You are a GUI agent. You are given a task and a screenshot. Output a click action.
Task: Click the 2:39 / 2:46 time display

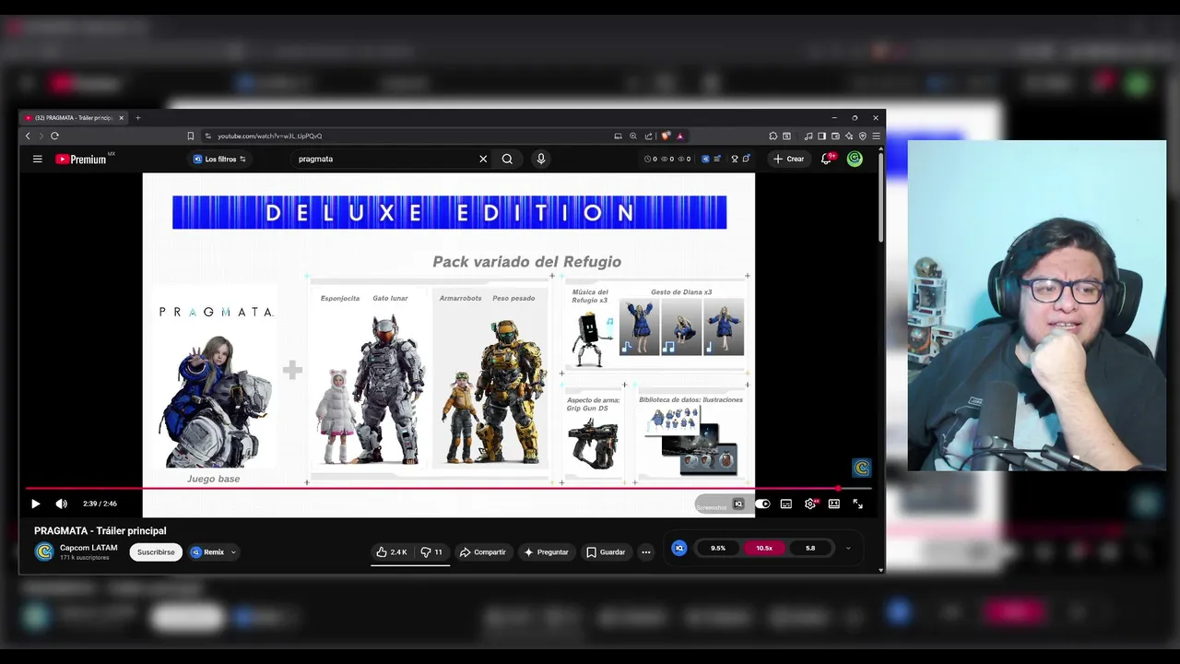(100, 504)
